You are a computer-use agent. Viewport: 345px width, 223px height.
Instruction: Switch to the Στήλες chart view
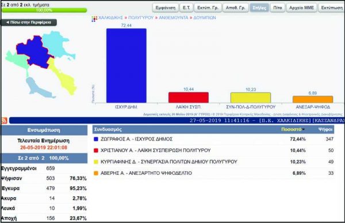tap(259, 7)
